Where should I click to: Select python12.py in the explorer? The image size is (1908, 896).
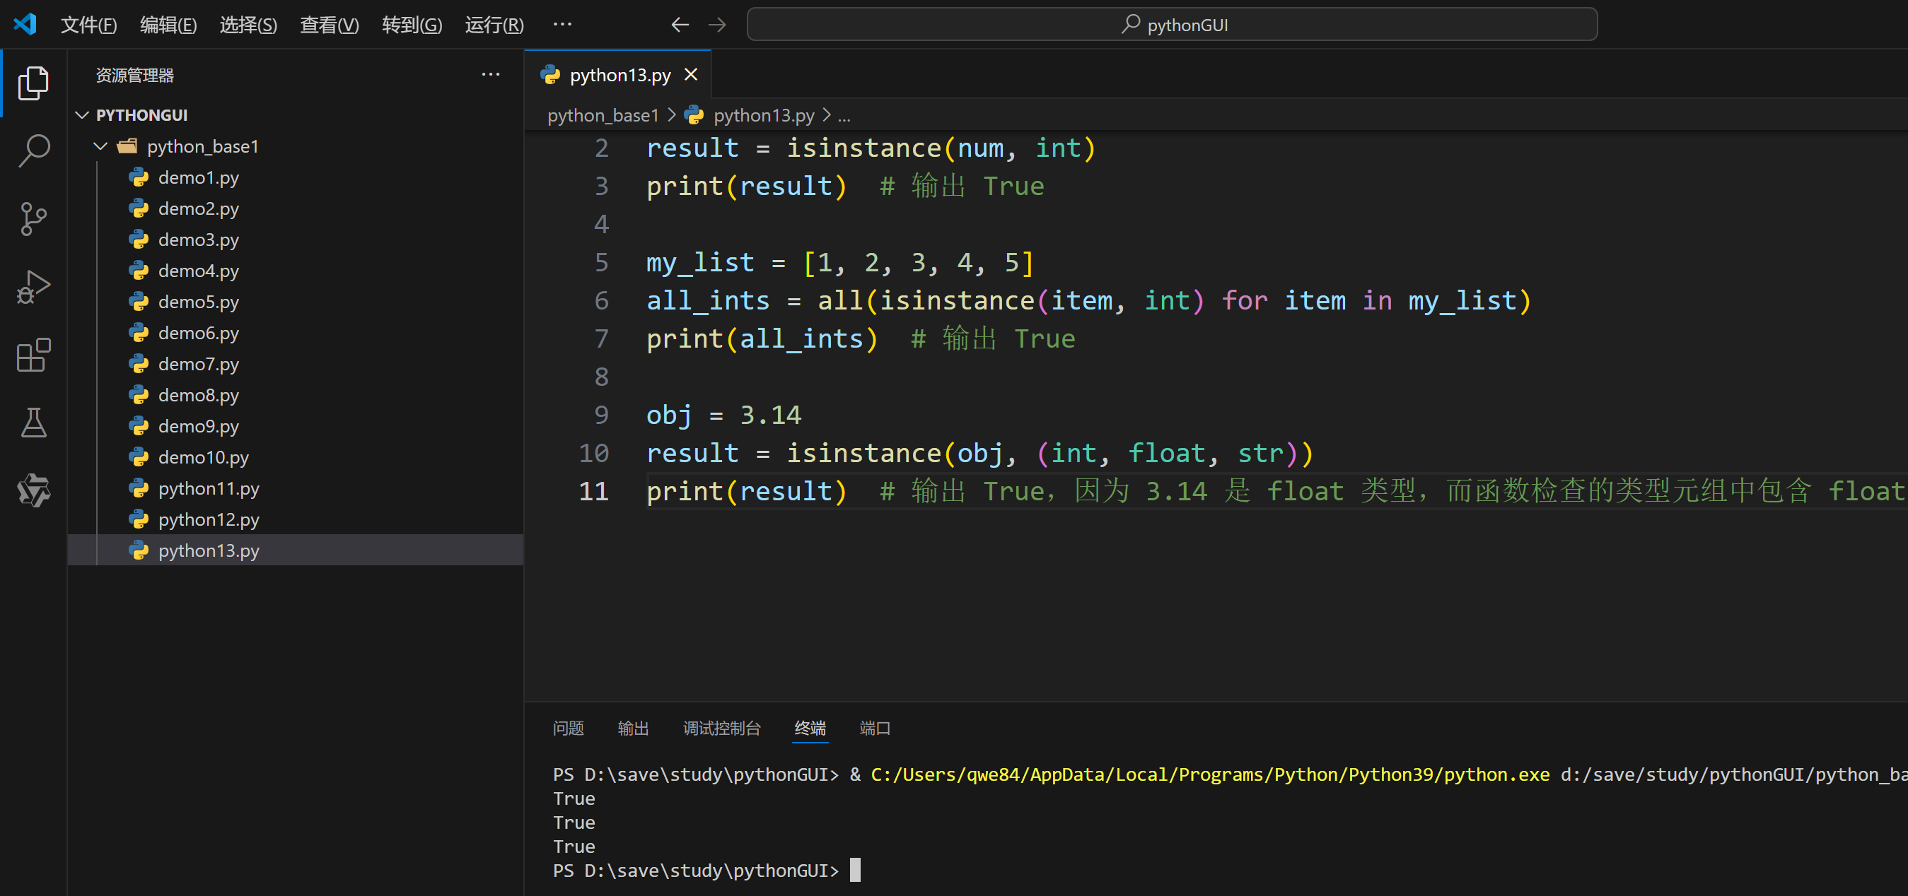[x=209, y=519]
